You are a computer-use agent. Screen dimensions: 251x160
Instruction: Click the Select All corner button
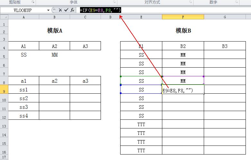point(4,17)
